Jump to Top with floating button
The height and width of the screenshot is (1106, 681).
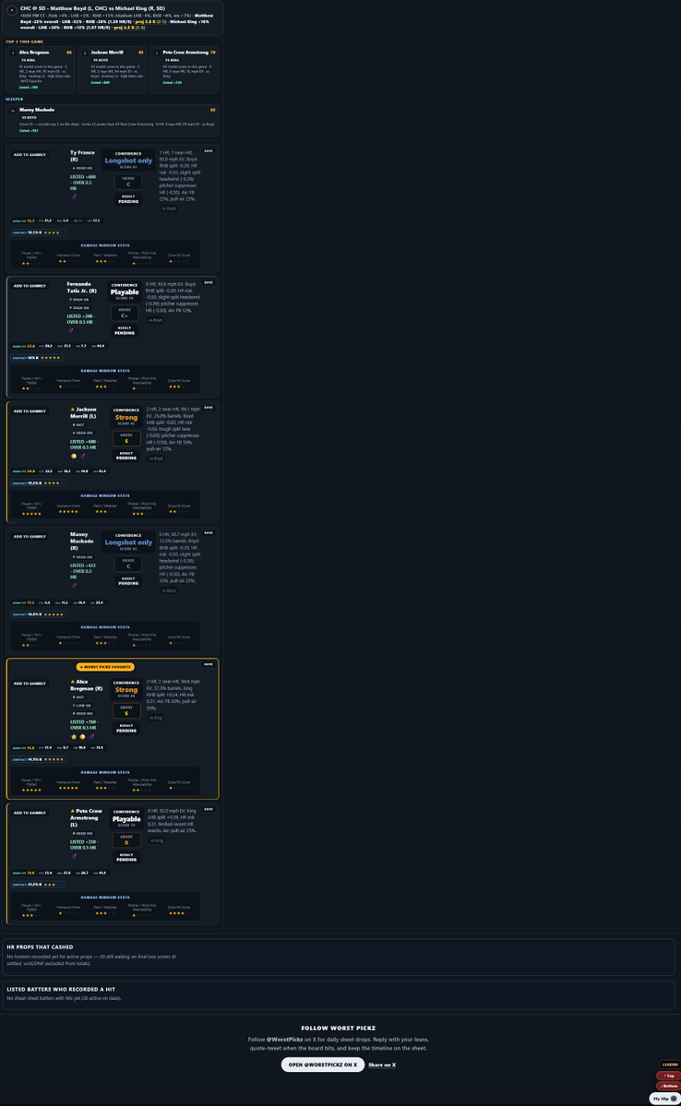668,1076
